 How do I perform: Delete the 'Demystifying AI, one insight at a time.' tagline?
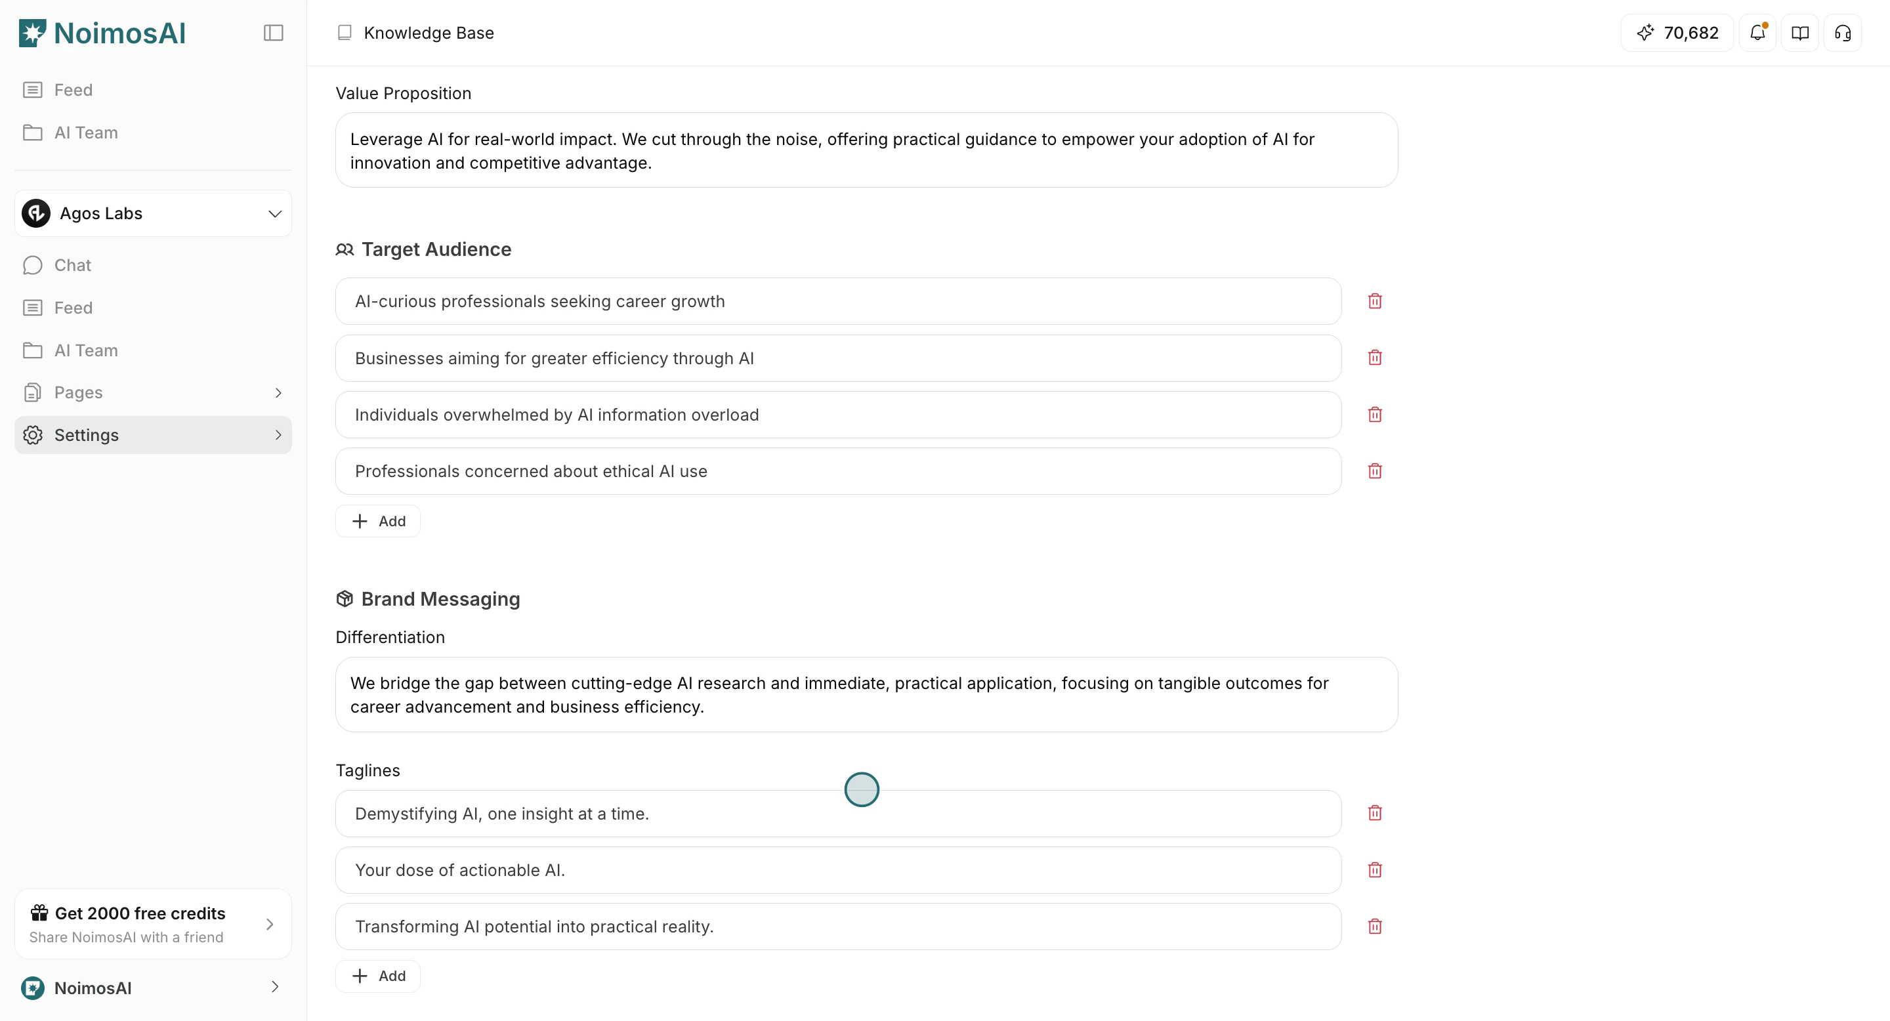click(x=1374, y=813)
